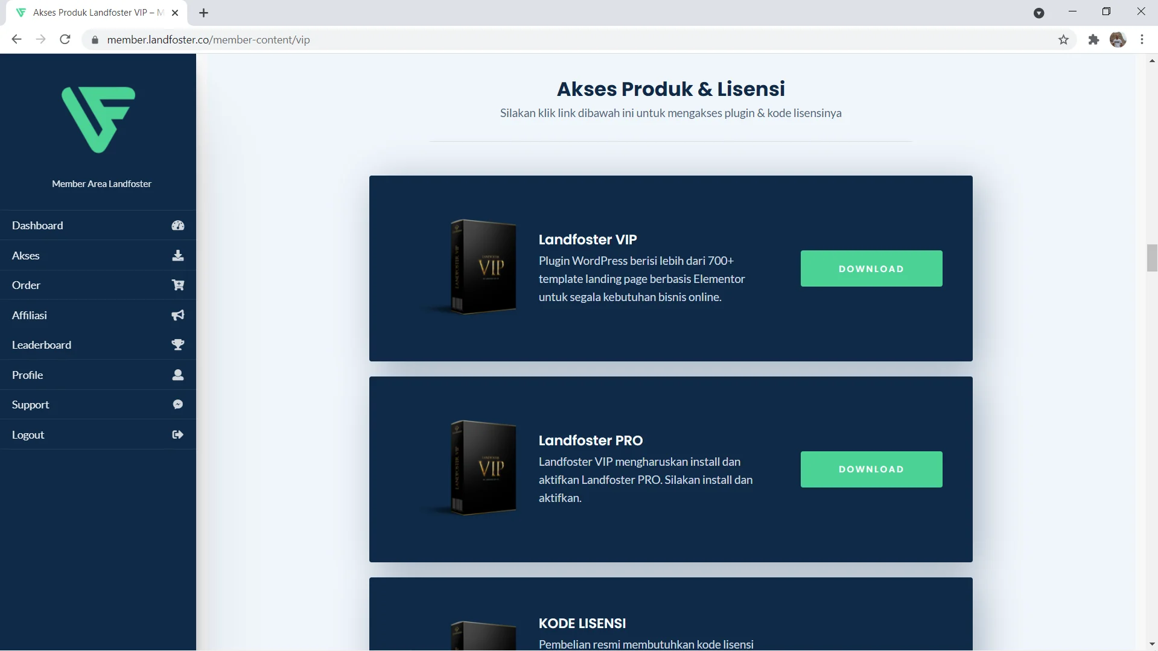Click the scrollbar down arrow
The image size is (1158, 651).
click(x=1152, y=644)
